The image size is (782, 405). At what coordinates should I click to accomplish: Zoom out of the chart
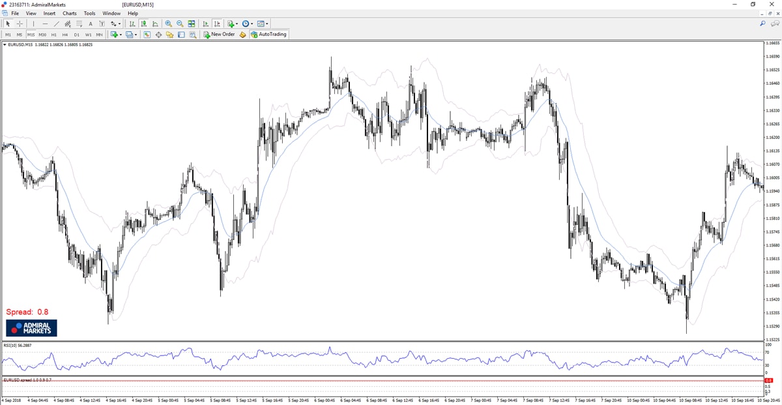pyautogui.click(x=180, y=23)
